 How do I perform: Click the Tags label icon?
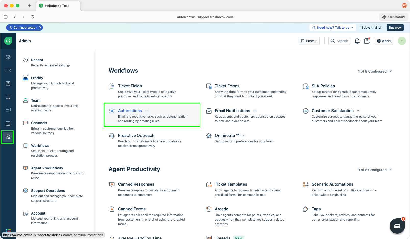[x=306, y=209]
